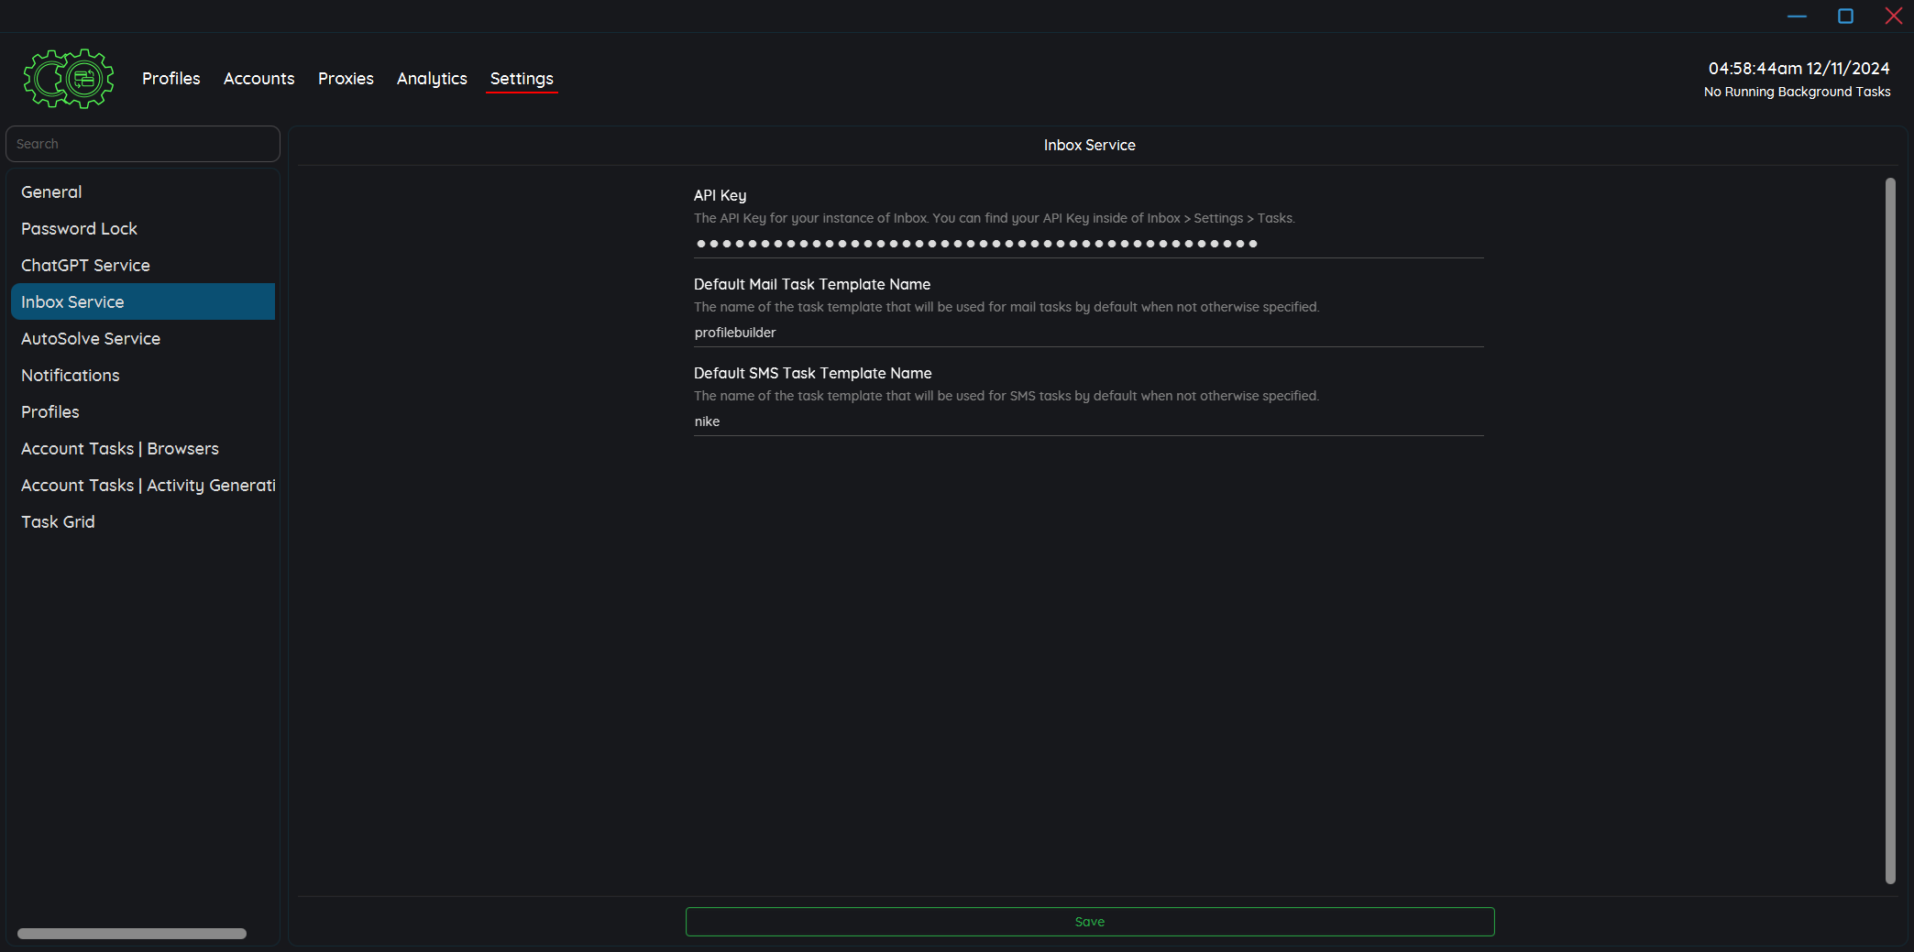This screenshot has width=1914, height=952.
Task: Open Account Tasks | Browsers settings
Action: click(x=120, y=448)
